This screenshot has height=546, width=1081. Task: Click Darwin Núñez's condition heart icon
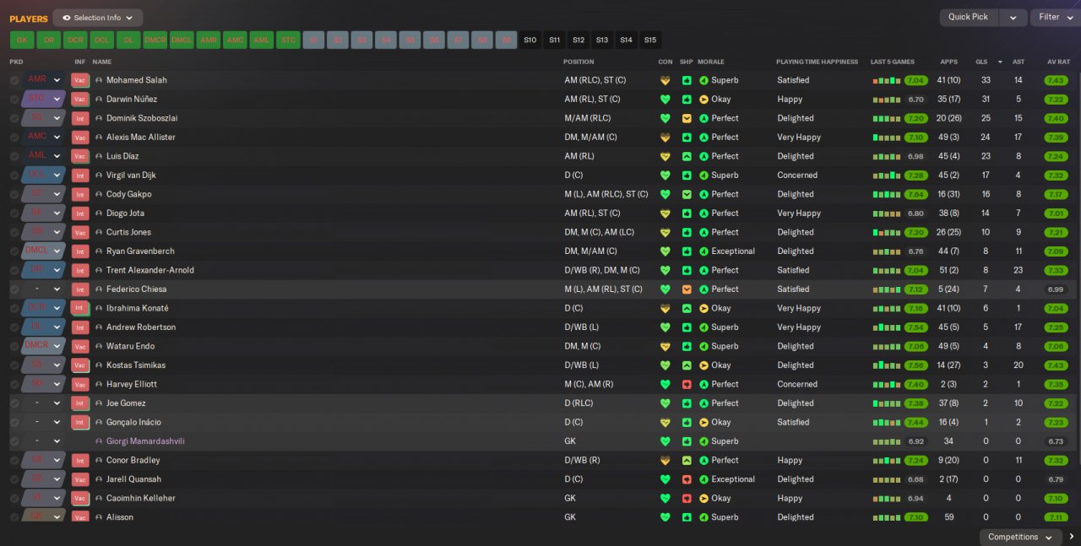tap(665, 100)
